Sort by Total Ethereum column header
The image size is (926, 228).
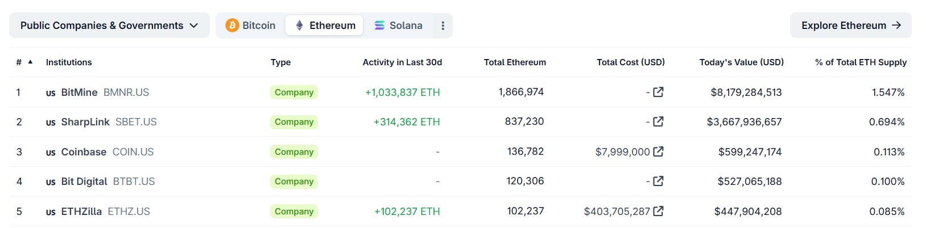point(515,62)
